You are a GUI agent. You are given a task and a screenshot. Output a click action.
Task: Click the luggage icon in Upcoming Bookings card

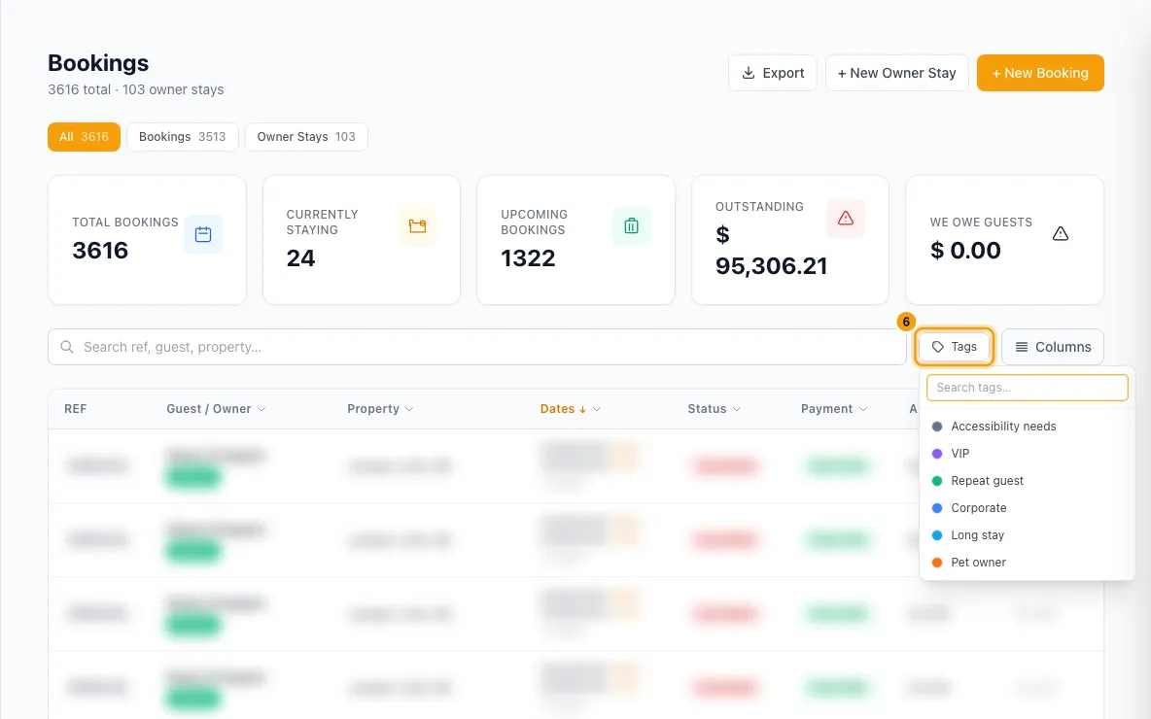coord(631,226)
